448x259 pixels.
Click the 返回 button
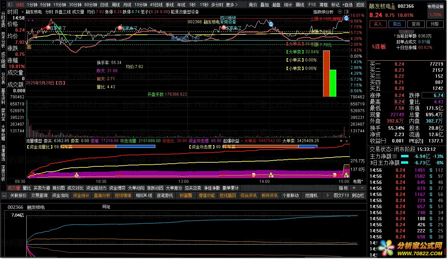(x=360, y=5)
